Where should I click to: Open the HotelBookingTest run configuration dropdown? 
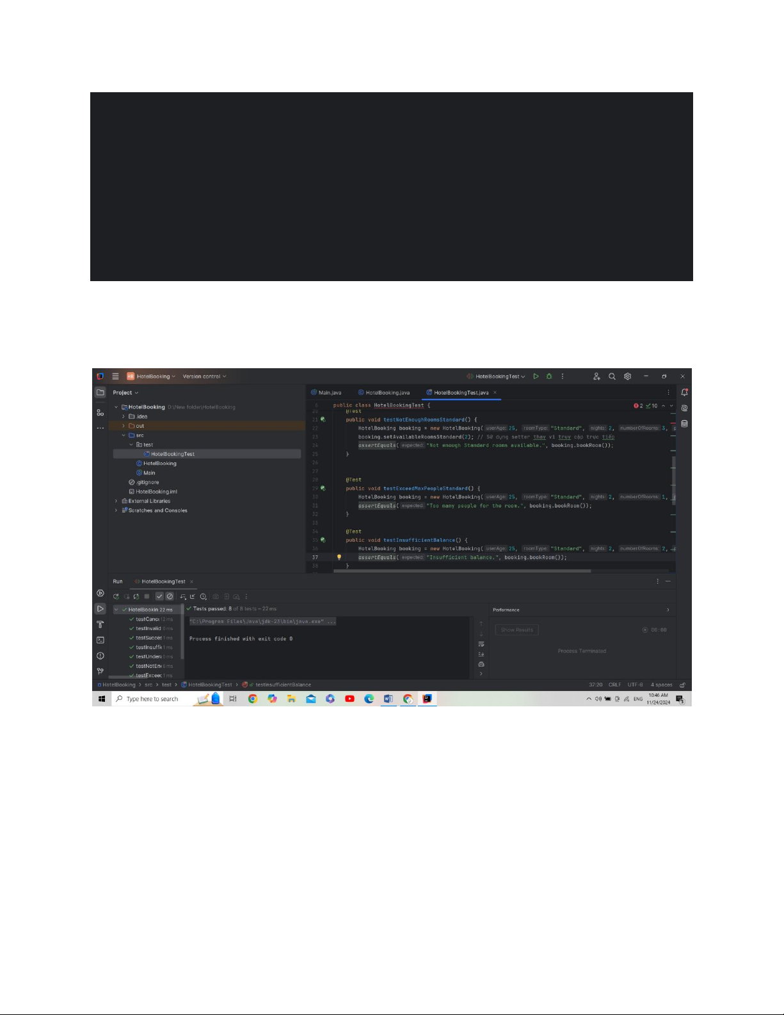tap(497, 377)
